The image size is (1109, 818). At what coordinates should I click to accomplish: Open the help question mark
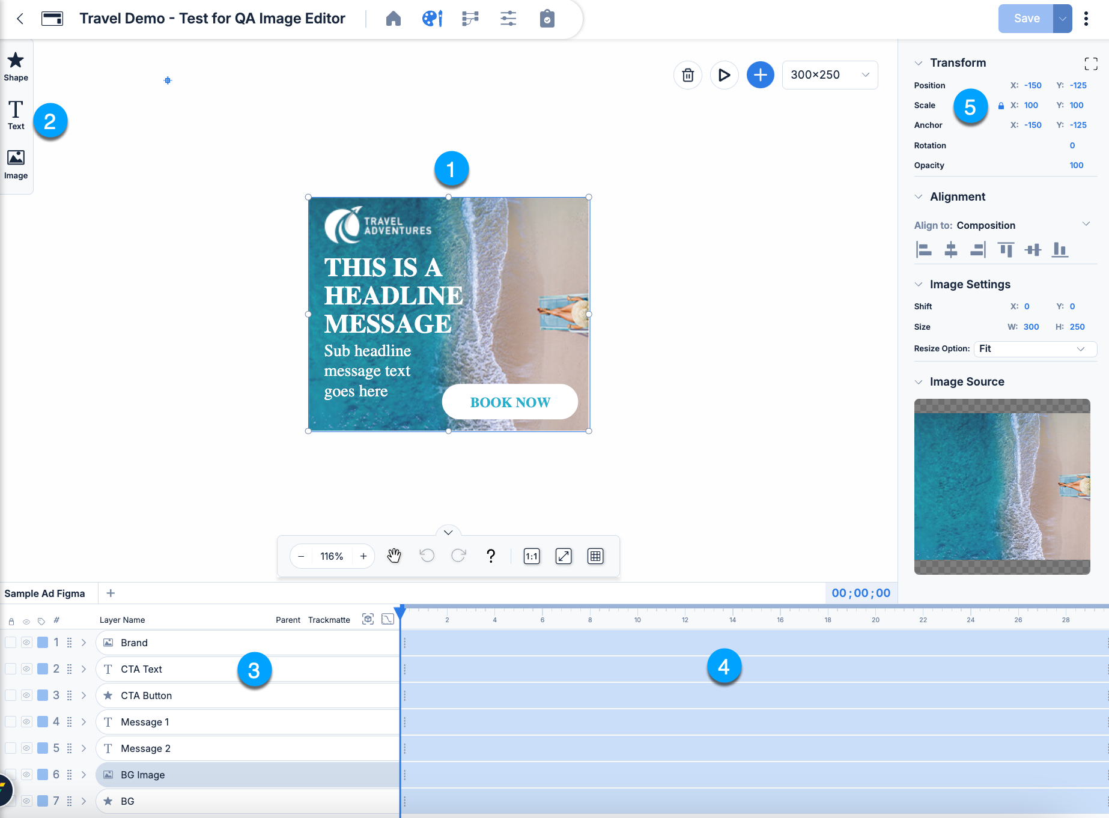(491, 556)
